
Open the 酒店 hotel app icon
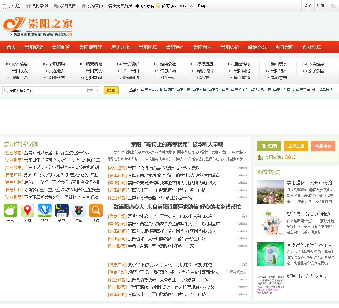(x=62, y=210)
